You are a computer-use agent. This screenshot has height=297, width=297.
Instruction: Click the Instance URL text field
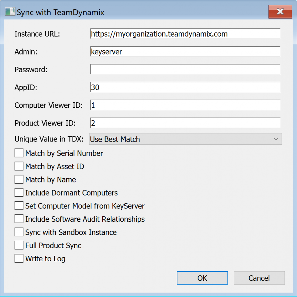coord(185,34)
